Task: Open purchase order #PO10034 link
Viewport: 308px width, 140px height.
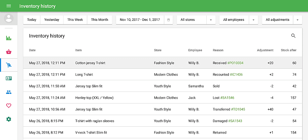Action: click(235, 63)
